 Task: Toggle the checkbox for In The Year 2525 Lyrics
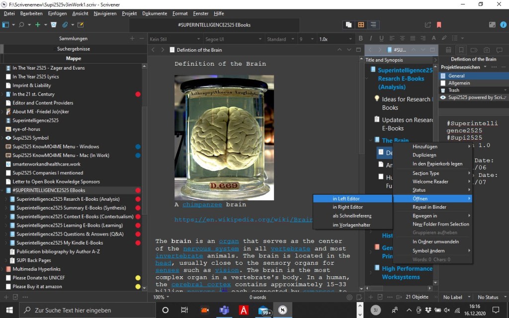(x=8, y=77)
